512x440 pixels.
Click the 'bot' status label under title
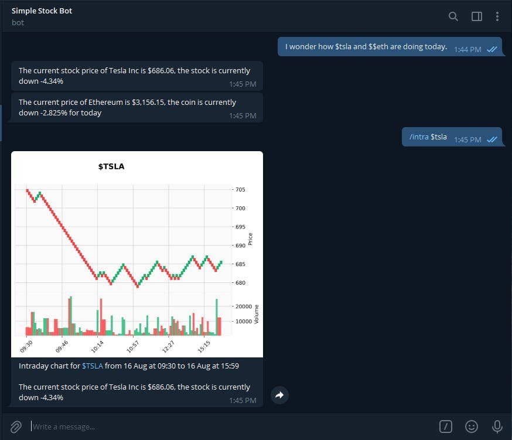[x=18, y=22]
